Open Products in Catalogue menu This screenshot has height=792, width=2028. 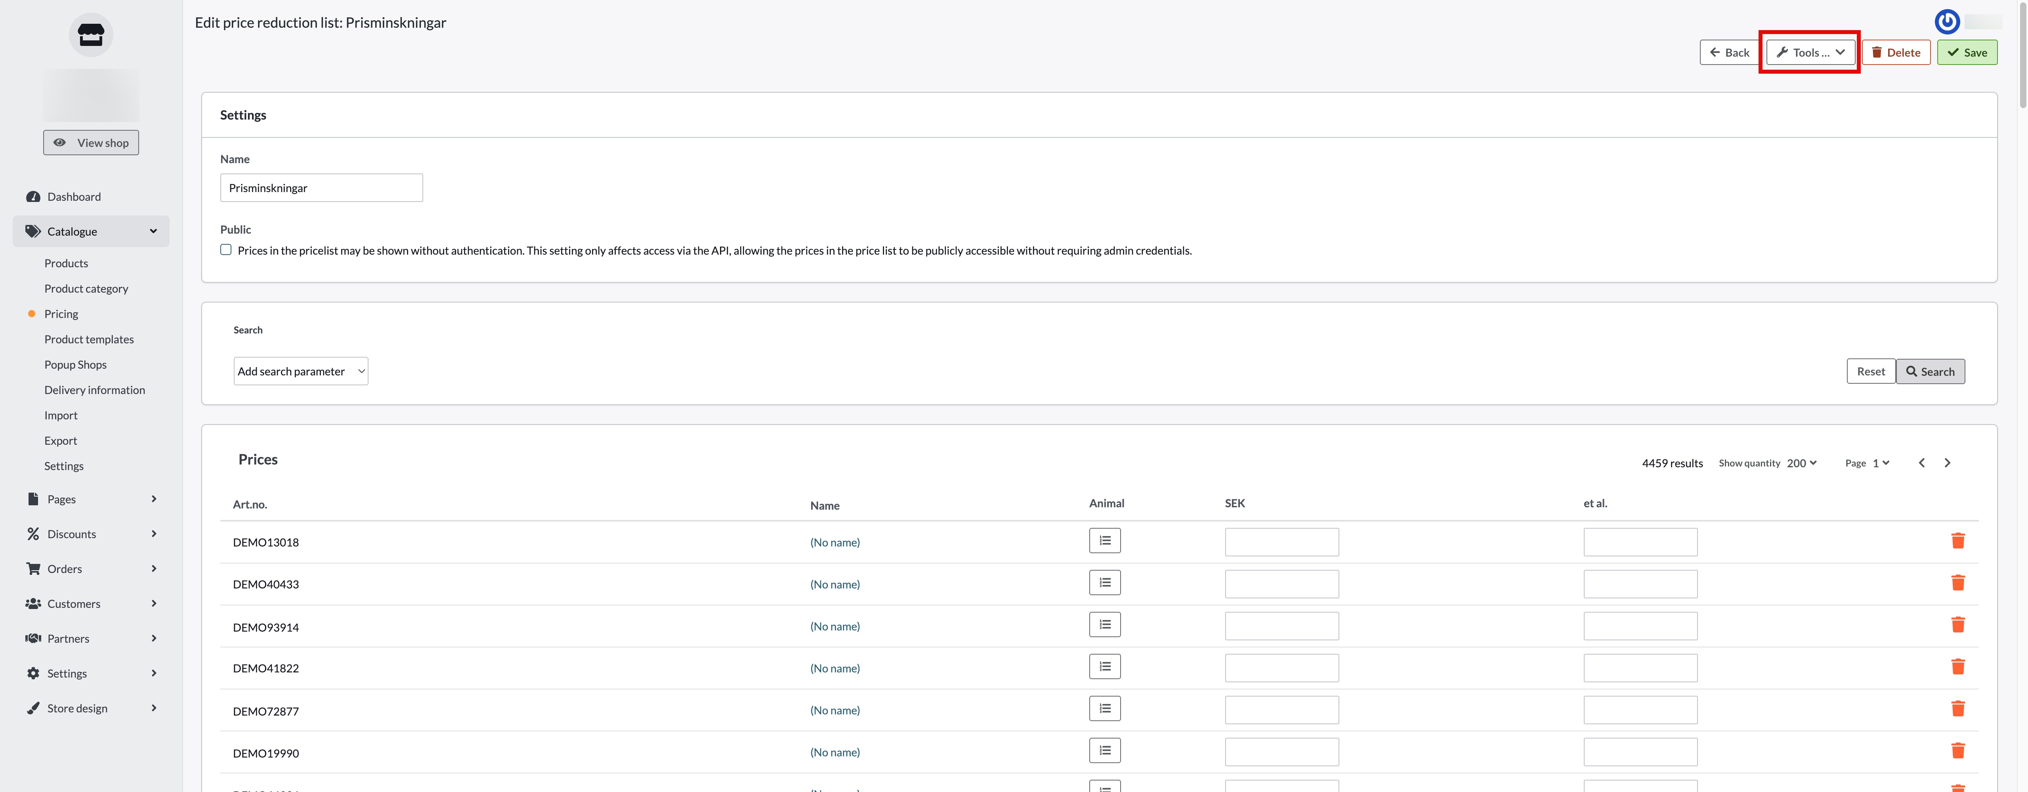[66, 263]
